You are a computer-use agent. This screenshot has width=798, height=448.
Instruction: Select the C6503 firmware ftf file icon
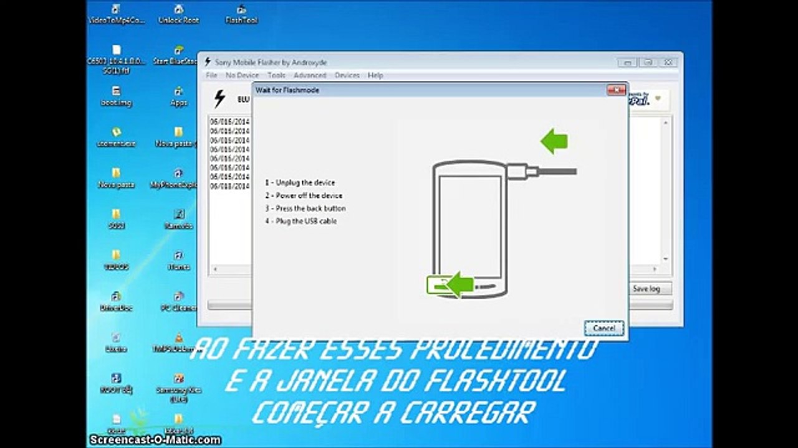(x=117, y=59)
